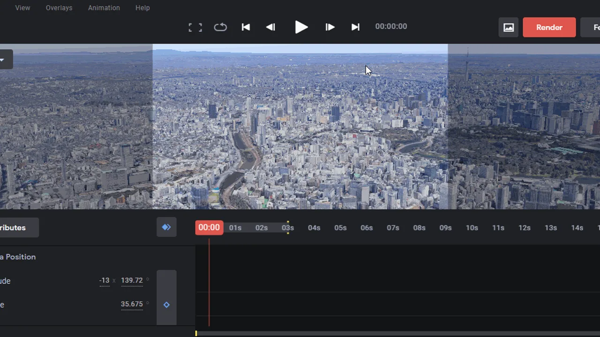Open the Help menu
The height and width of the screenshot is (337, 600).
[x=142, y=8]
